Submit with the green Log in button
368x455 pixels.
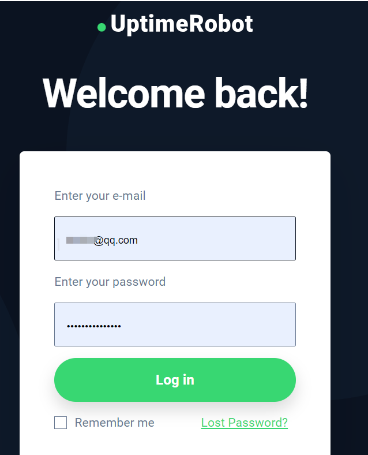(x=175, y=380)
